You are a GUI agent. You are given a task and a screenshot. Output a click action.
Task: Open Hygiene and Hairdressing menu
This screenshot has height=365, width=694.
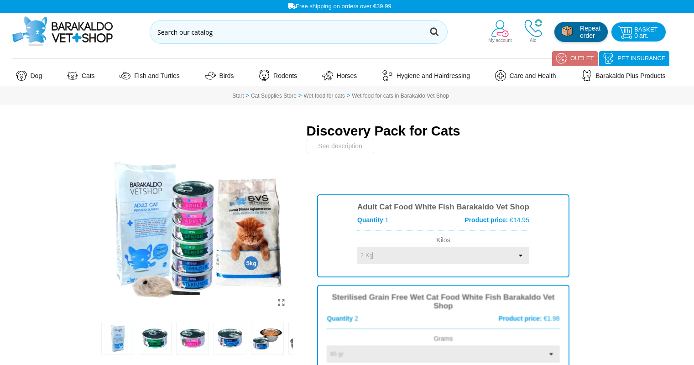[426, 76]
